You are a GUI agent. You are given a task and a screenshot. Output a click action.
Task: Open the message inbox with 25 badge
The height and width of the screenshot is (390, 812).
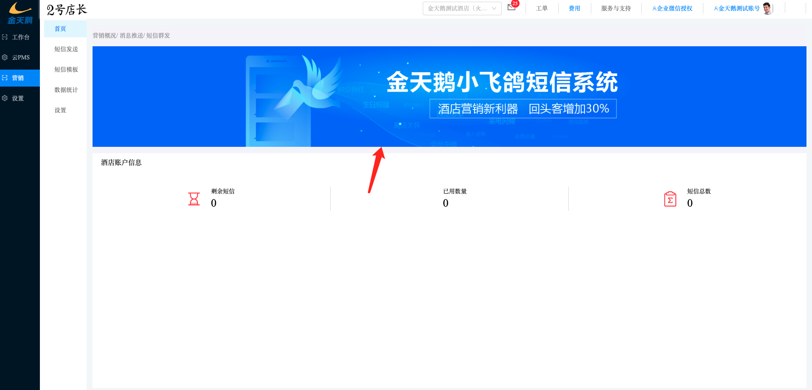512,7
